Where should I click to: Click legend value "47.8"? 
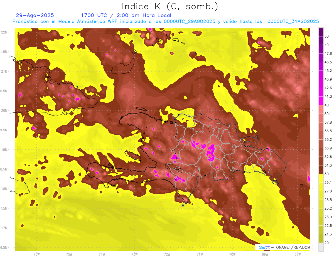[x=328, y=53]
